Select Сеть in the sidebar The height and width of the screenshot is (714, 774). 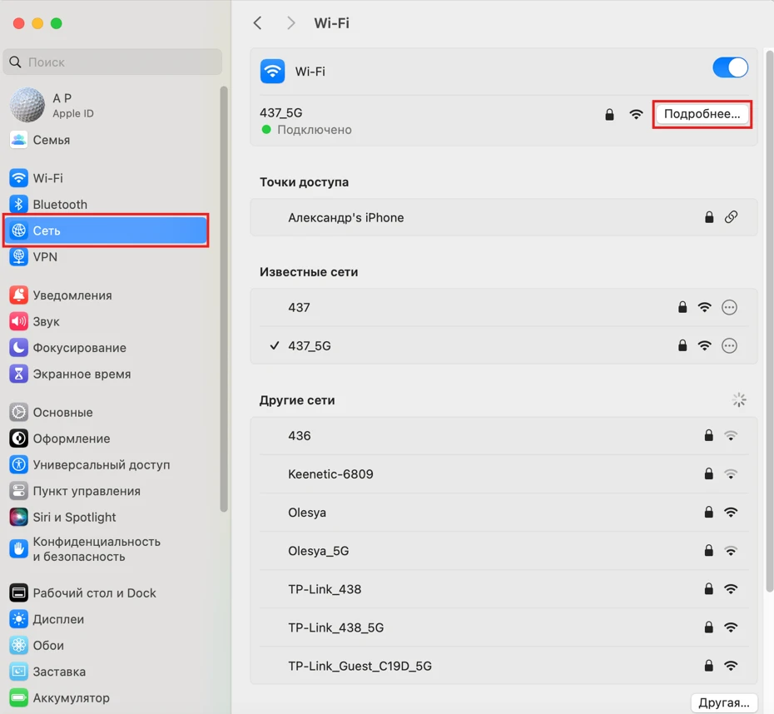[x=107, y=231]
